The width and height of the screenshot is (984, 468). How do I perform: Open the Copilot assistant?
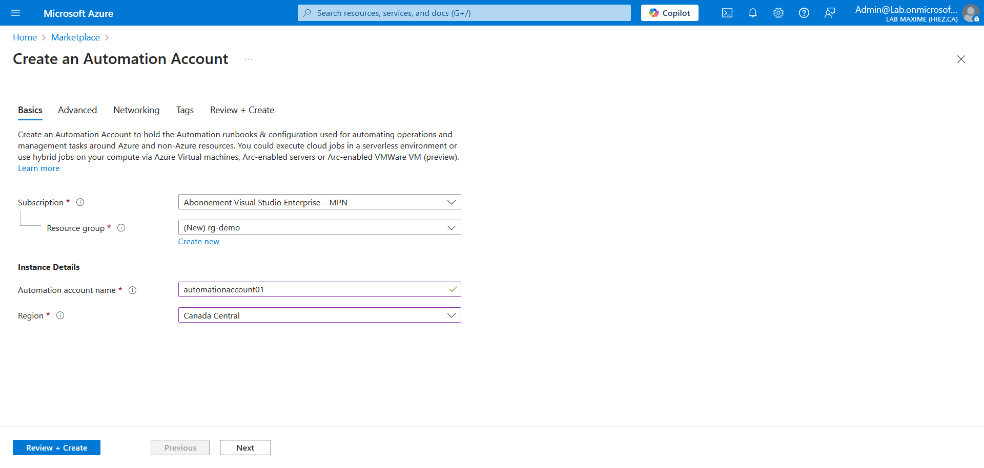click(669, 13)
